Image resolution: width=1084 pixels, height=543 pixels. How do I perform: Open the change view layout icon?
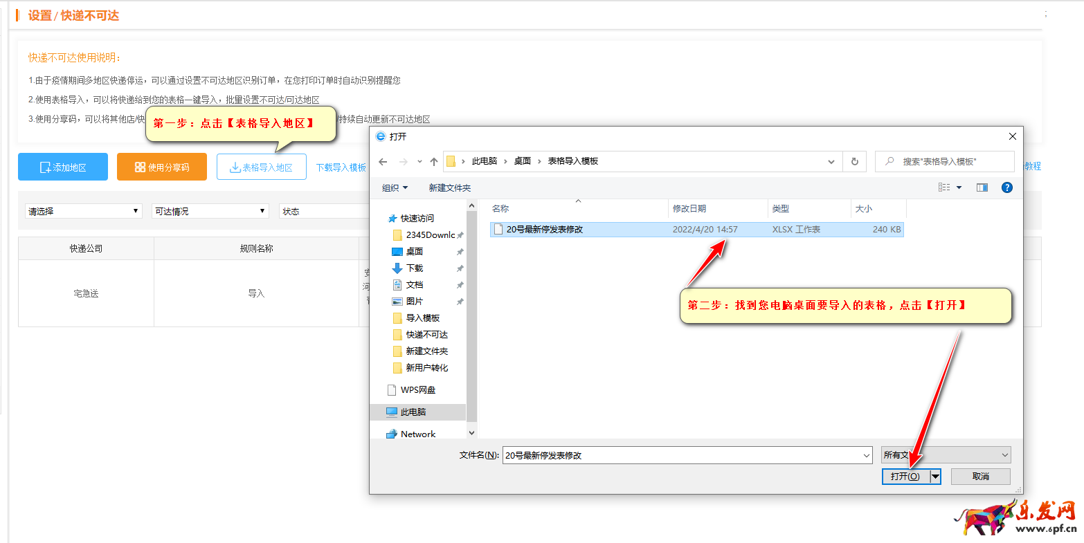pyautogui.click(x=944, y=187)
